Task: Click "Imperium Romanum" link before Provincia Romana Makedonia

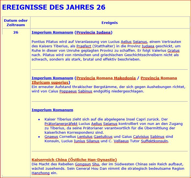Action: click(x=52, y=78)
